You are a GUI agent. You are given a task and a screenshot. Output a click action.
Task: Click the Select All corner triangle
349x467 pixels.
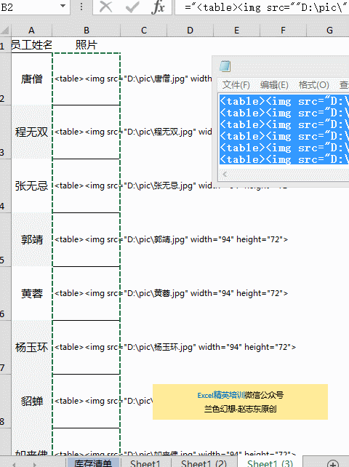(5, 30)
